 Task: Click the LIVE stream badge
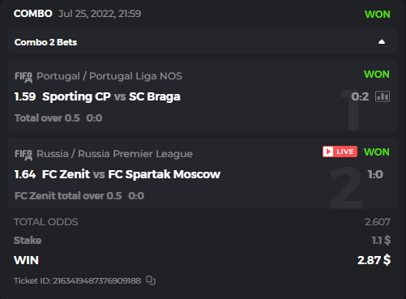coord(340,152)
